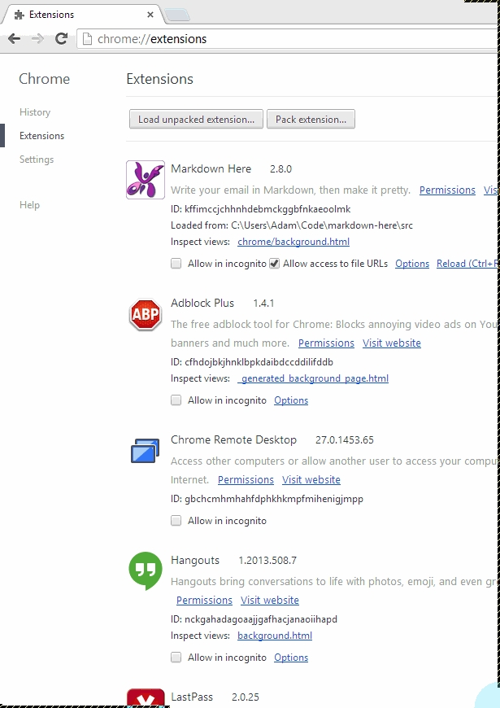
Task: Go back with the browser back arrow
Action: (x=14, y=38)
